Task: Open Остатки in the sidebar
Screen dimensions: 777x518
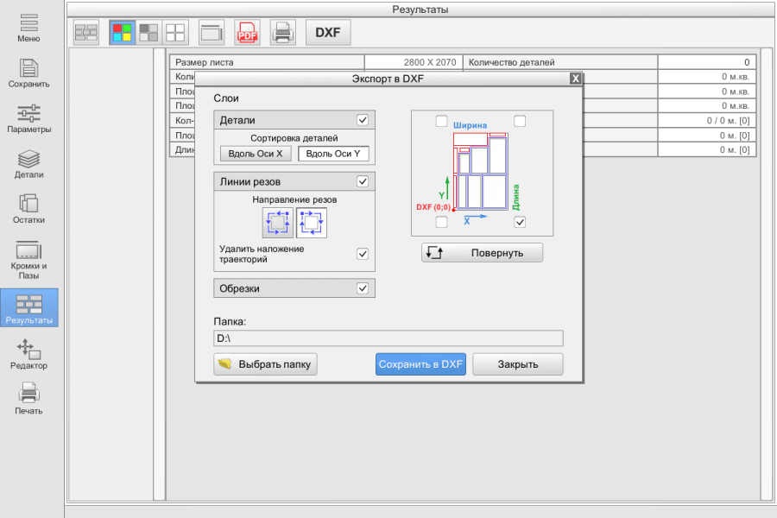Action: [28, 209]
